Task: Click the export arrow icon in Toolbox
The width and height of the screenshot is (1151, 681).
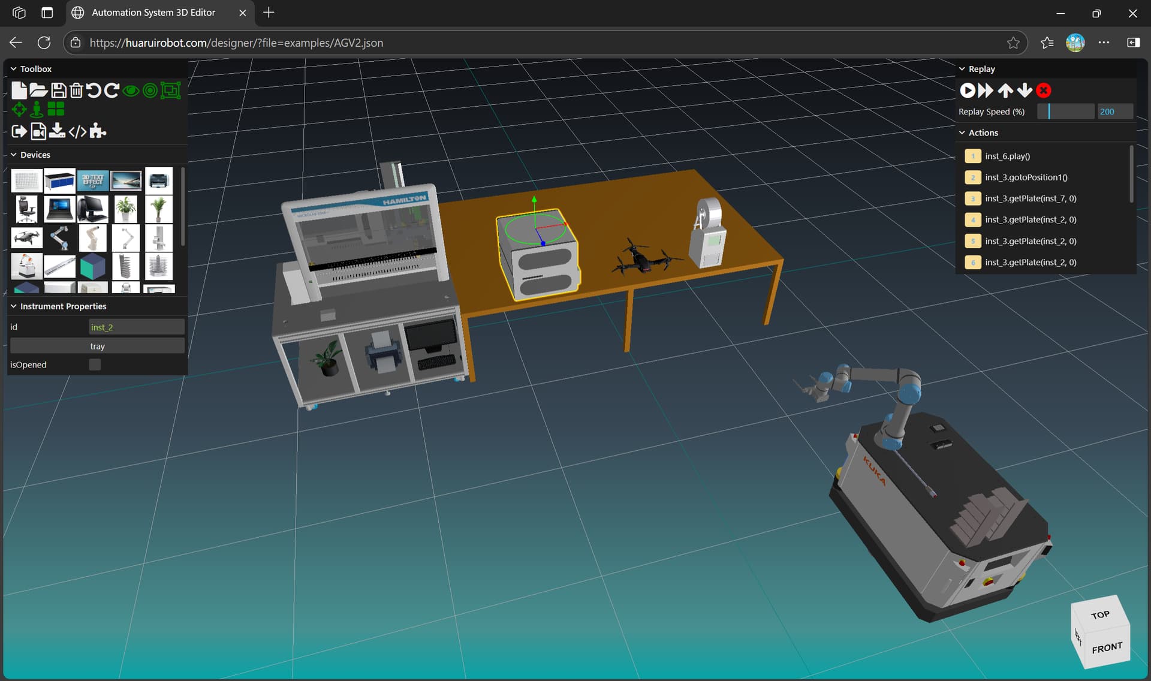Action: (x=19, y=131)
